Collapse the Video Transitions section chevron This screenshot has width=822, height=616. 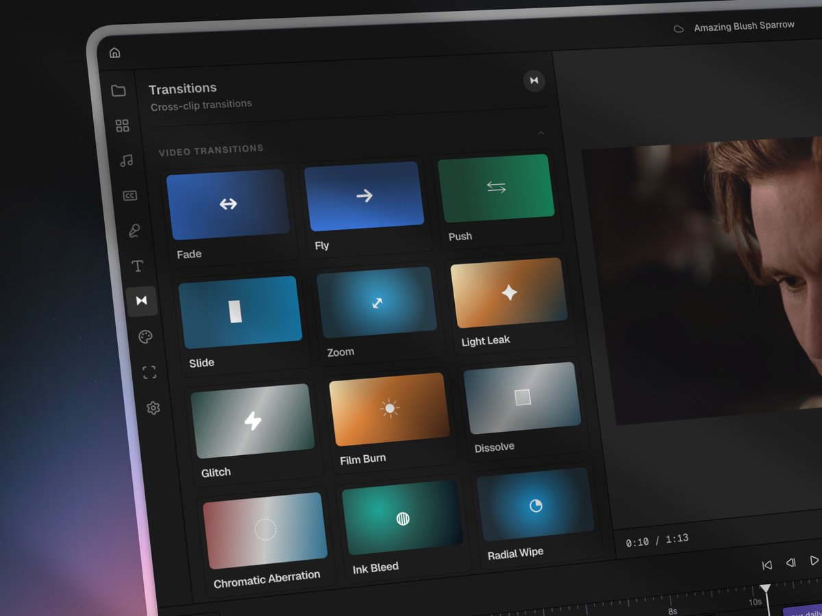point(540,133)
